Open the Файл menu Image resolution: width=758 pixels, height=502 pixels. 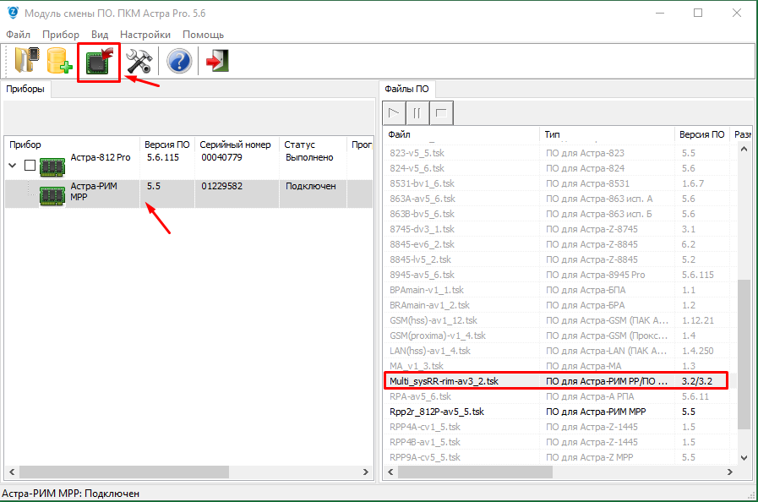pos(18,35)
